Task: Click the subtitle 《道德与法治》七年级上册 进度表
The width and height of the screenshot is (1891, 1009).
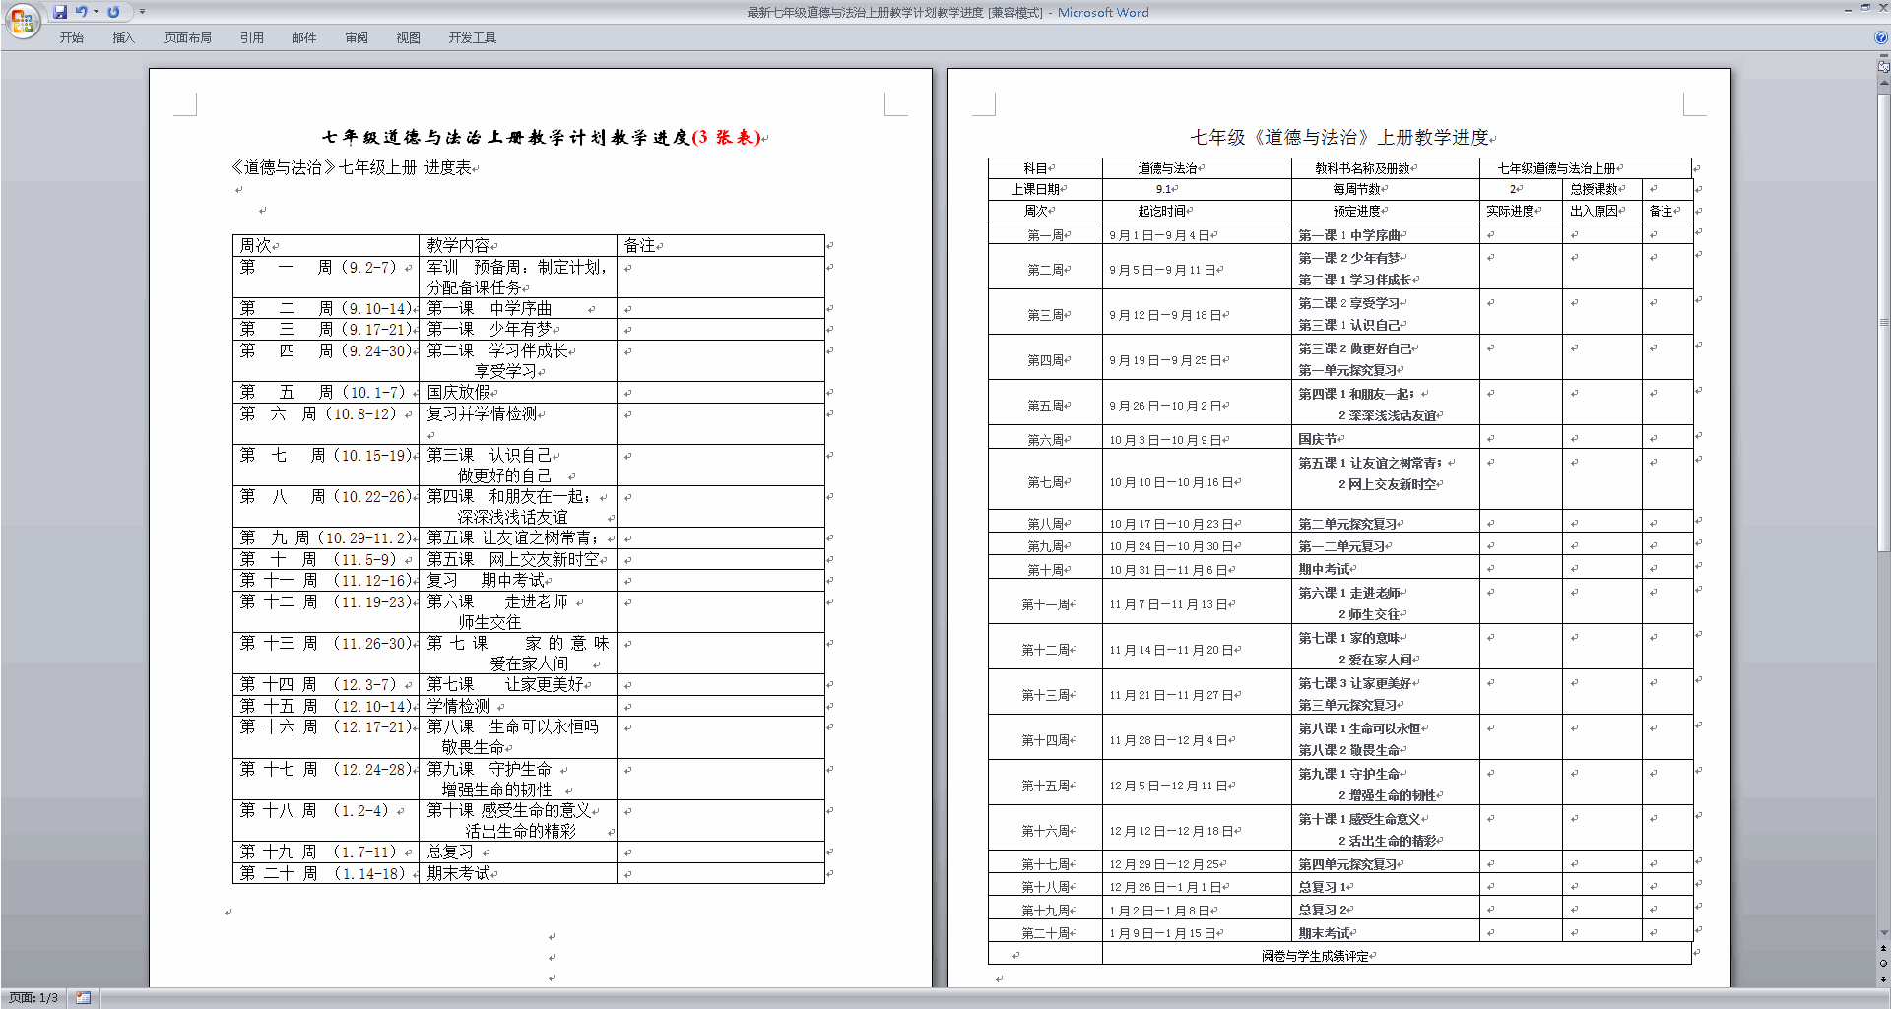Action: point(351,168)
